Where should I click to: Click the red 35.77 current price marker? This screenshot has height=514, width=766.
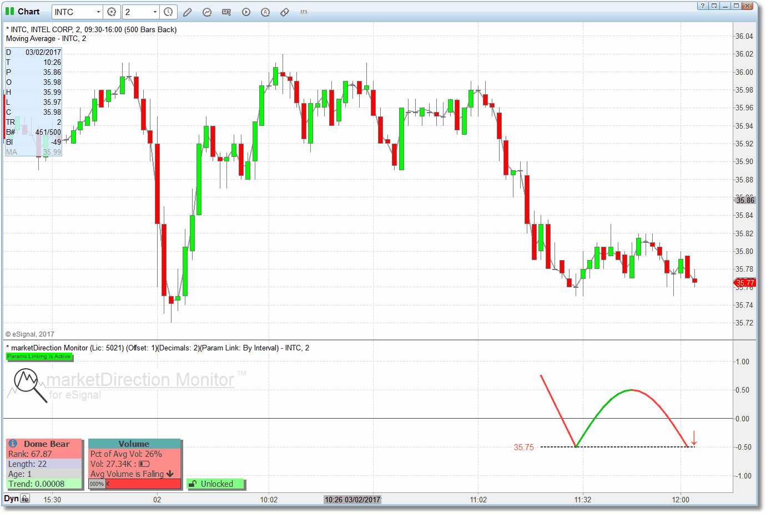(745, 283)
